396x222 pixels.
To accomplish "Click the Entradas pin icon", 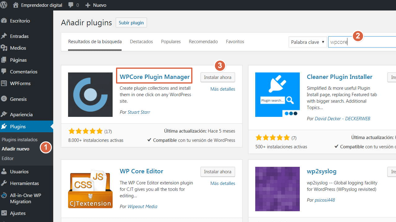I will point(4,36).
